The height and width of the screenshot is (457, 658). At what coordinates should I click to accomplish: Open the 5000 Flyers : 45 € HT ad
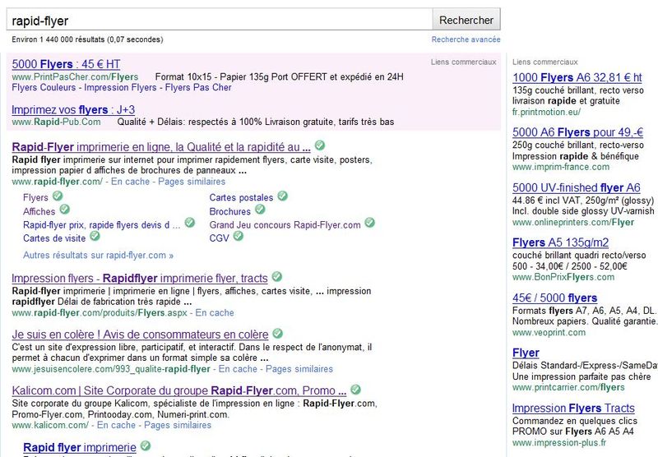click(66, 64)
